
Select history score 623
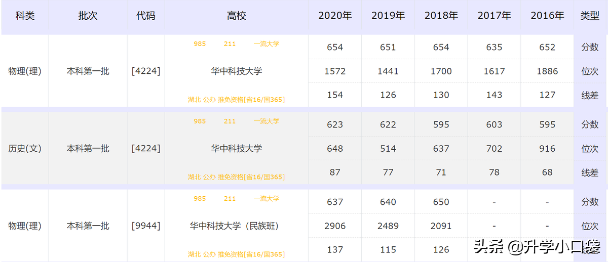[x=335, y=124]
